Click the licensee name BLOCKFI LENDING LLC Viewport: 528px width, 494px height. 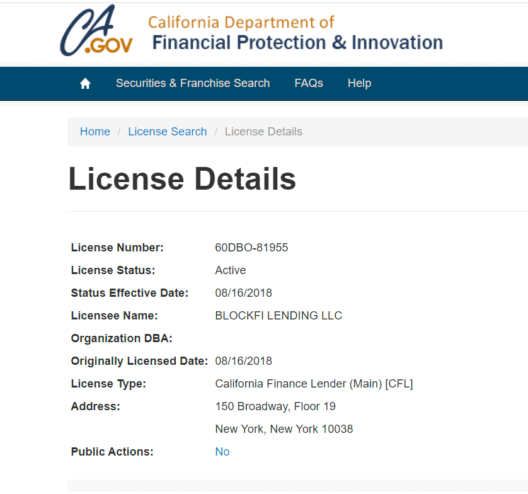coord(278,316)
